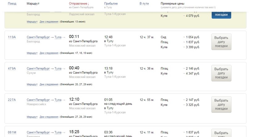
Task: Open Маршрут link under train 119A
Action: [32, 53]
